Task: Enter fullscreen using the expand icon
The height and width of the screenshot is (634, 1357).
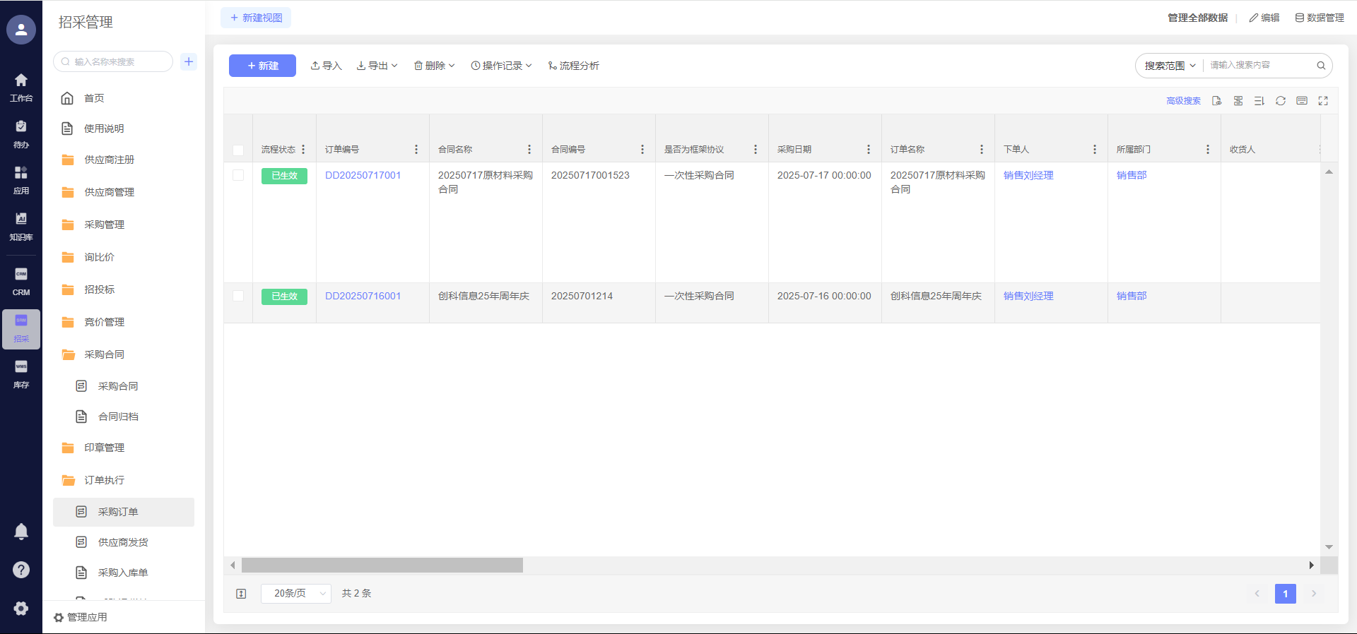Action: pos(1323,101)
